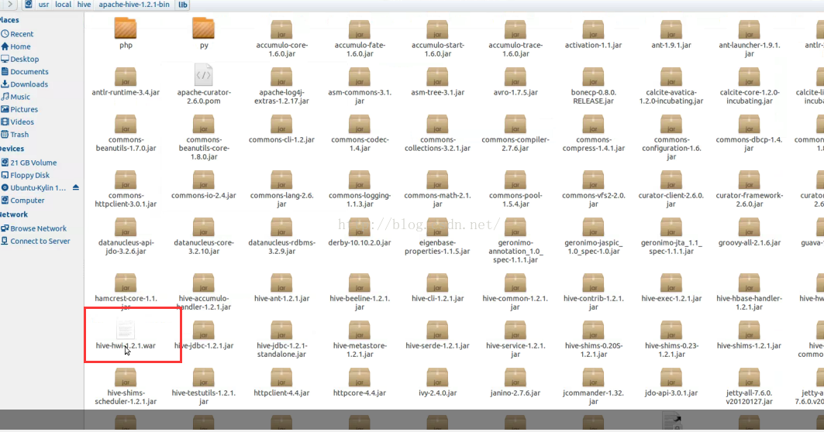The width and height of the screenshot is (824, 432).
Task: Select file name bonecp-0.8.0.RELEASE.jar
Action: [593, 97]
